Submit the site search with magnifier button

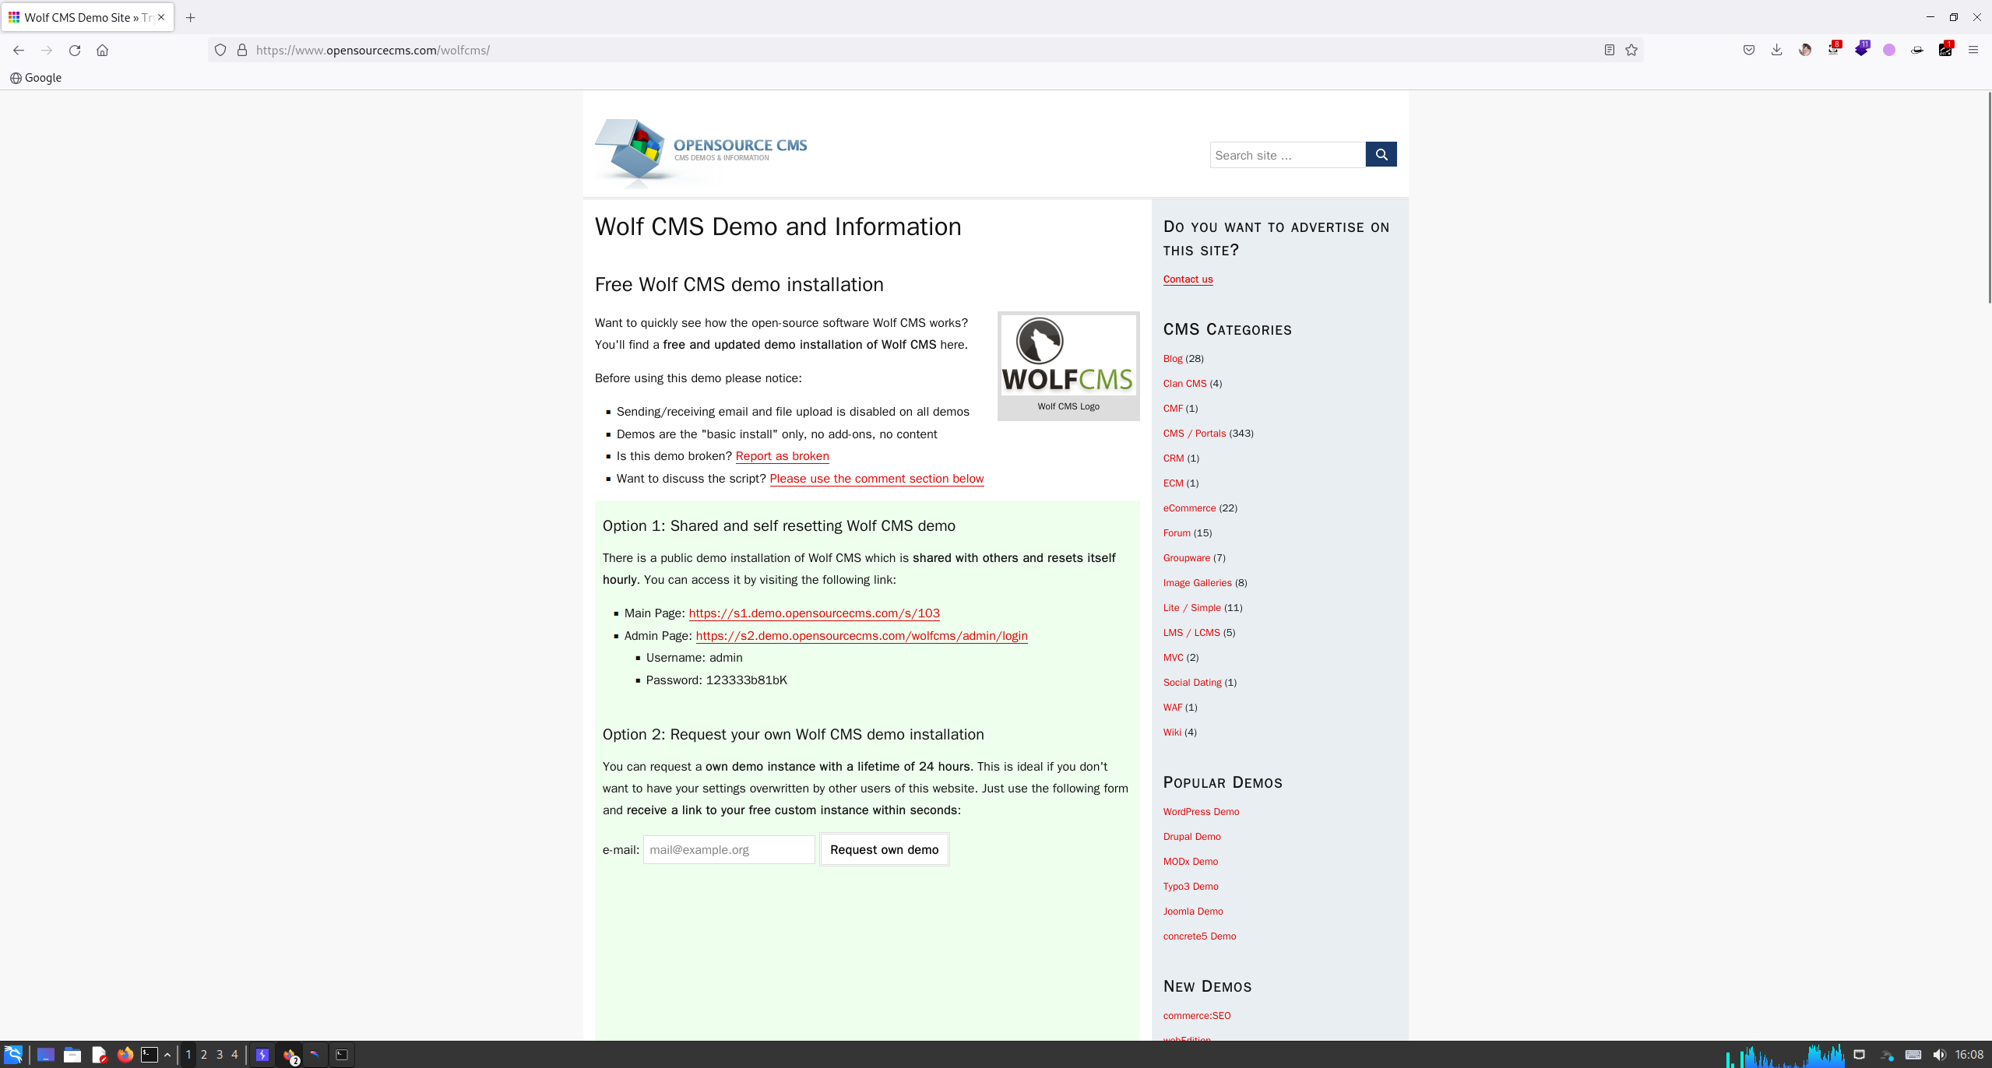coord(1381,154)
